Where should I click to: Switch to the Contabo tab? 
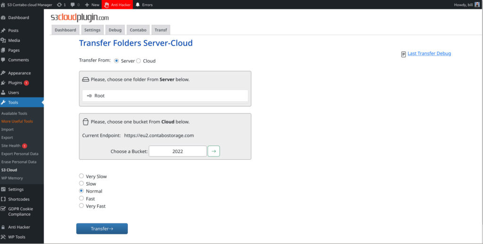[138, 30]
